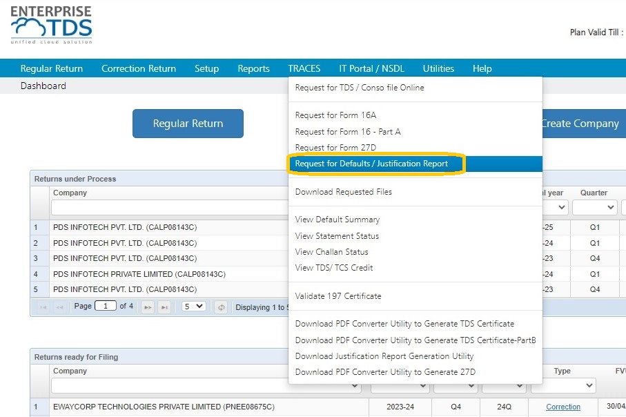Open the TRACES menu
The height and width of the screenshot is (417, 626).
click(x=304, y=68)
